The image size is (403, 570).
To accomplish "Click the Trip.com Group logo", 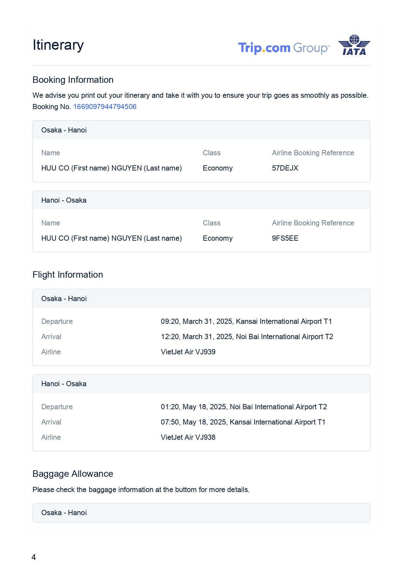I will (x=284, y=48).
